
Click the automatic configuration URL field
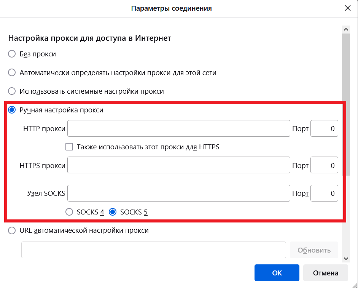coord(153,250)
